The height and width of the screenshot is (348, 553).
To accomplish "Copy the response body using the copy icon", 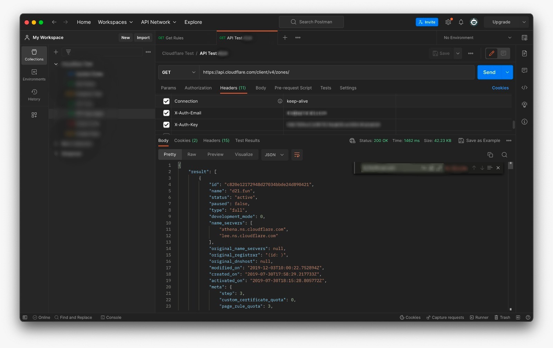I will 490,155.
